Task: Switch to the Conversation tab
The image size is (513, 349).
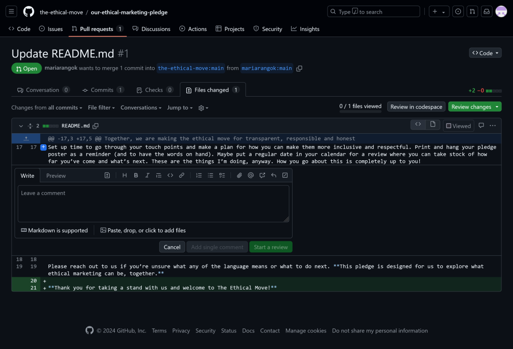Action: (43, 90)
